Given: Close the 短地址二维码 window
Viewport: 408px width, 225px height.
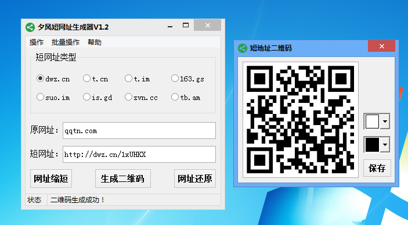Looking at the screenshot, I should [x=381, y=46].
